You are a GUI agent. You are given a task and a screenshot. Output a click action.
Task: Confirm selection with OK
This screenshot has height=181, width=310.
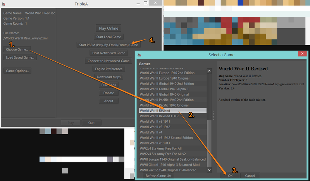point(230,176)
